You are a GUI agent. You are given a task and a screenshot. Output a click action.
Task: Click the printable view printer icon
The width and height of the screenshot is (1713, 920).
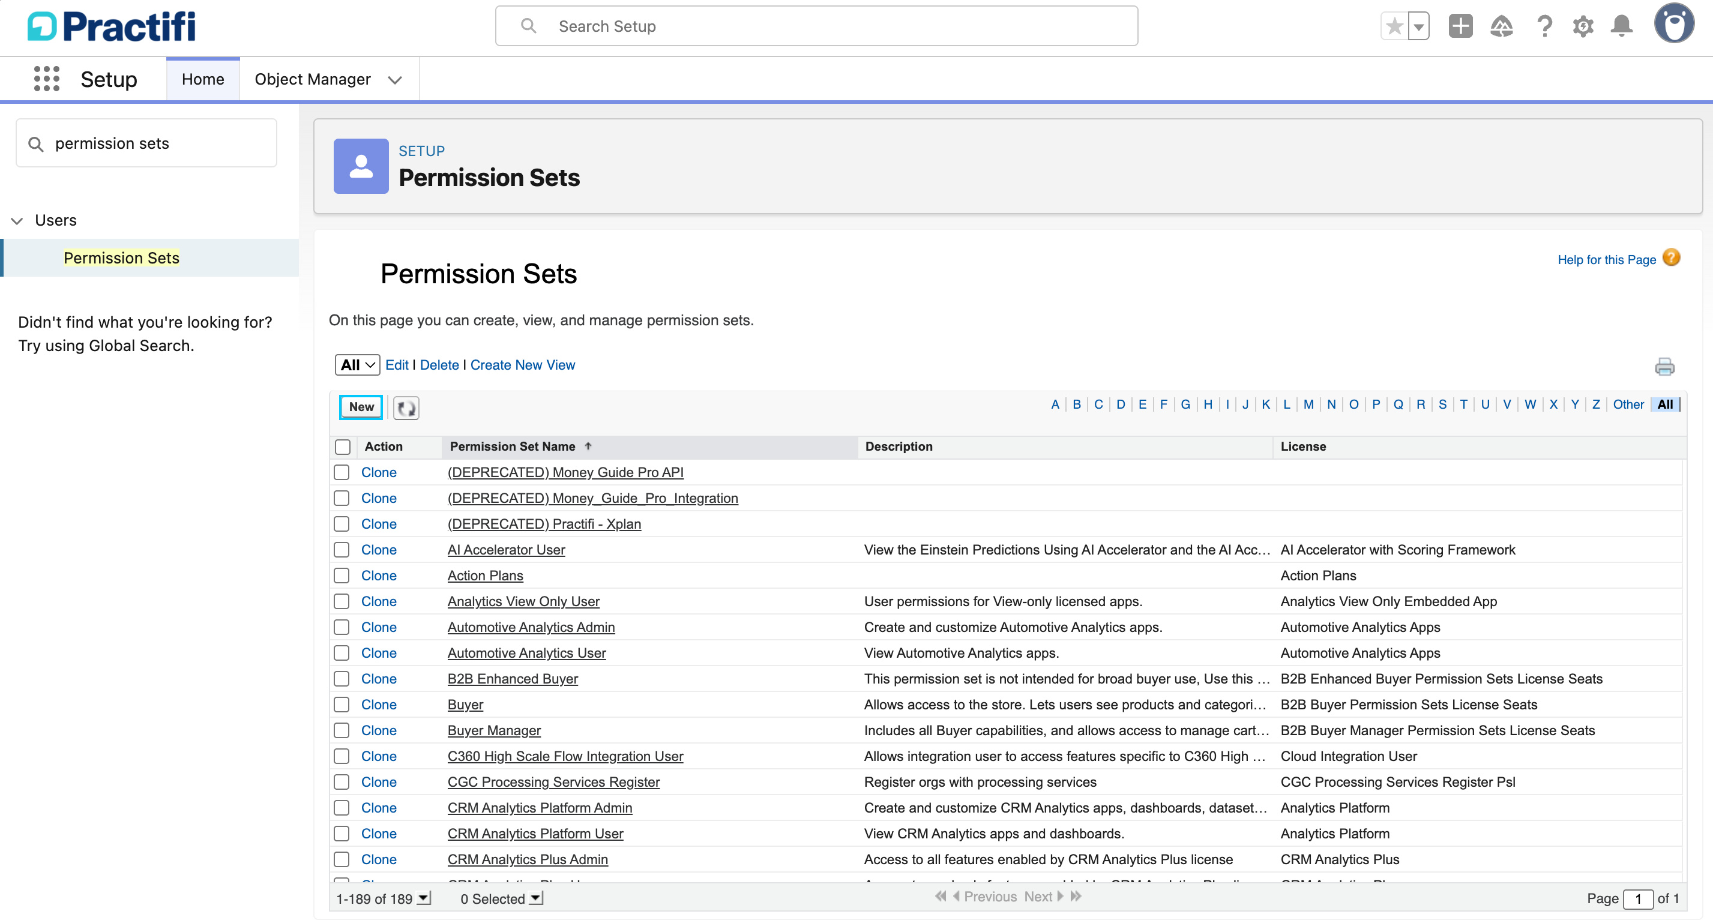pyautogui.click(x=1664, y=366)
